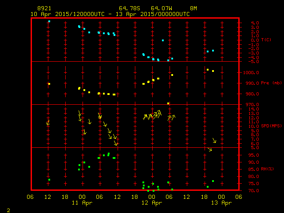Click the 13 Apr date label
Image resolution: width=284 pixels, height=213 pixels.
221,203
